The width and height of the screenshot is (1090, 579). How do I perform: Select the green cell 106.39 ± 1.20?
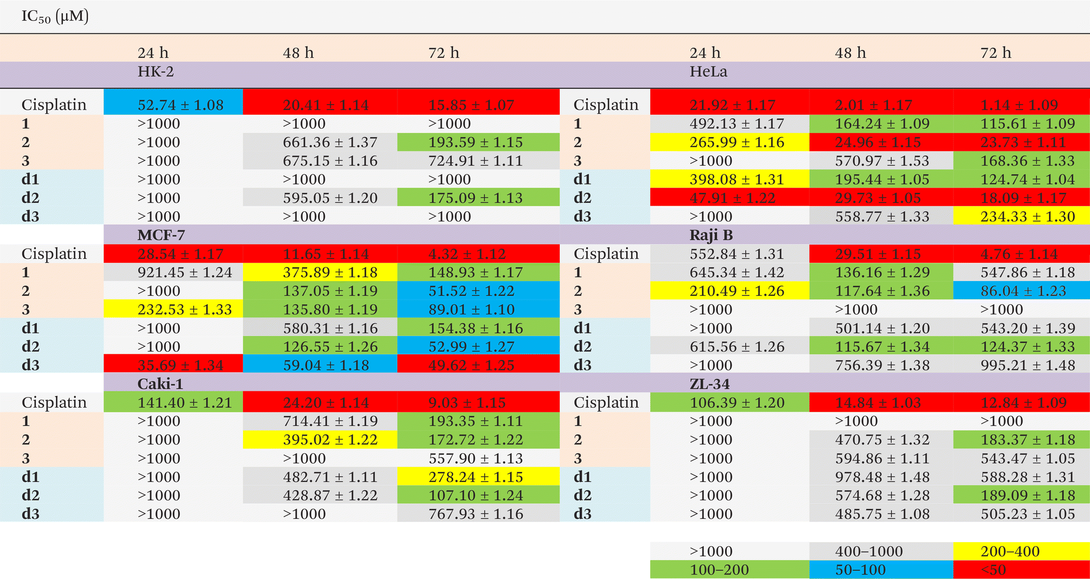click(x=730, y=402)
